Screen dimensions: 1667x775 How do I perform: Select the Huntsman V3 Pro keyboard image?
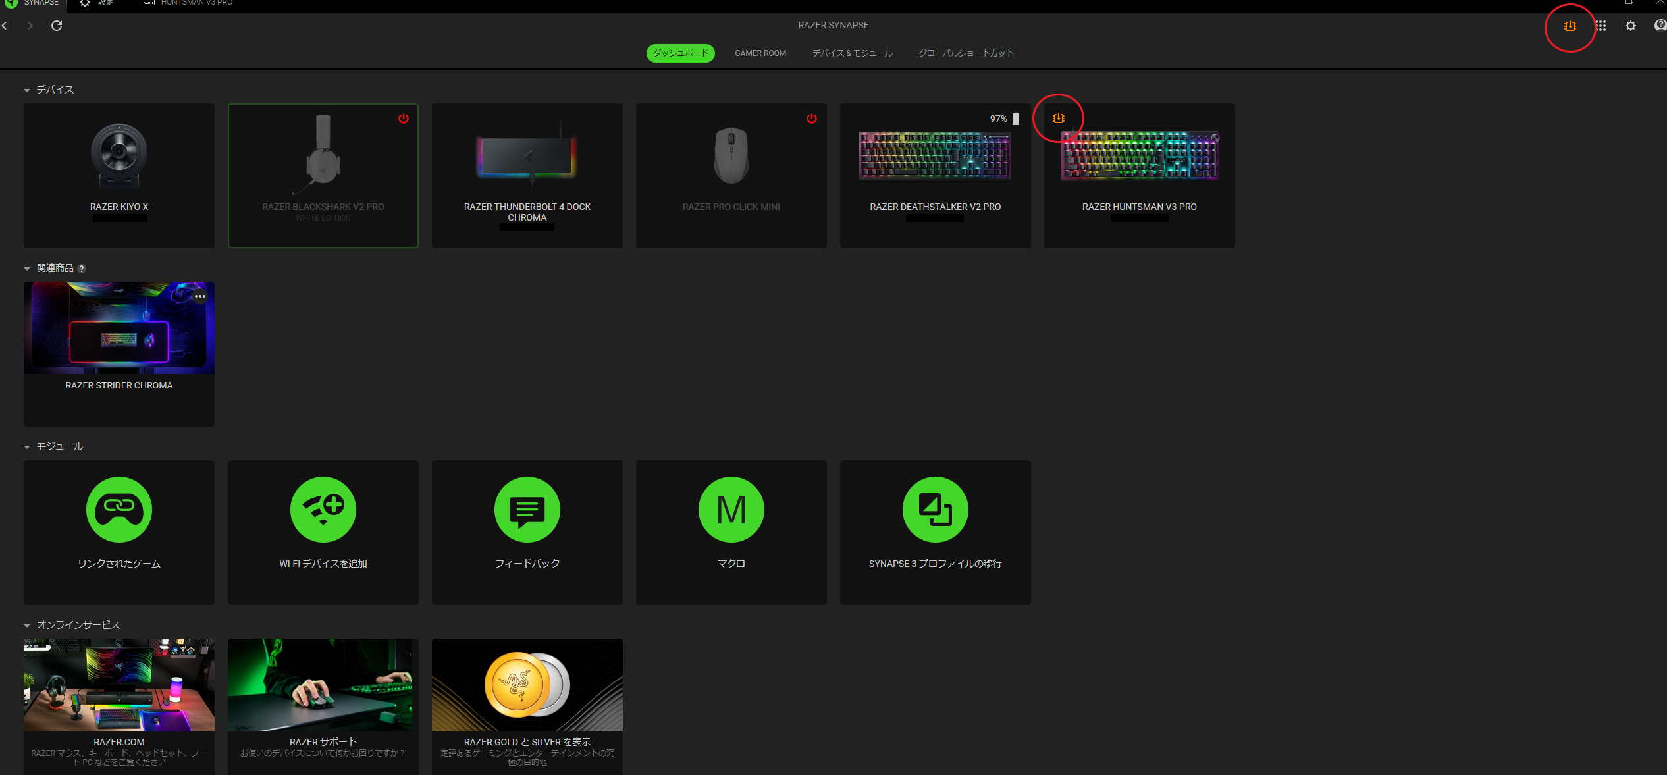(x=1140, y=155)
